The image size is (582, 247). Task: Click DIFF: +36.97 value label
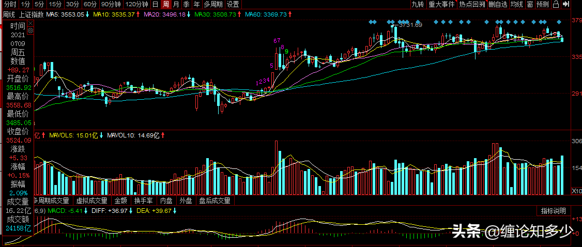[111, 211]
